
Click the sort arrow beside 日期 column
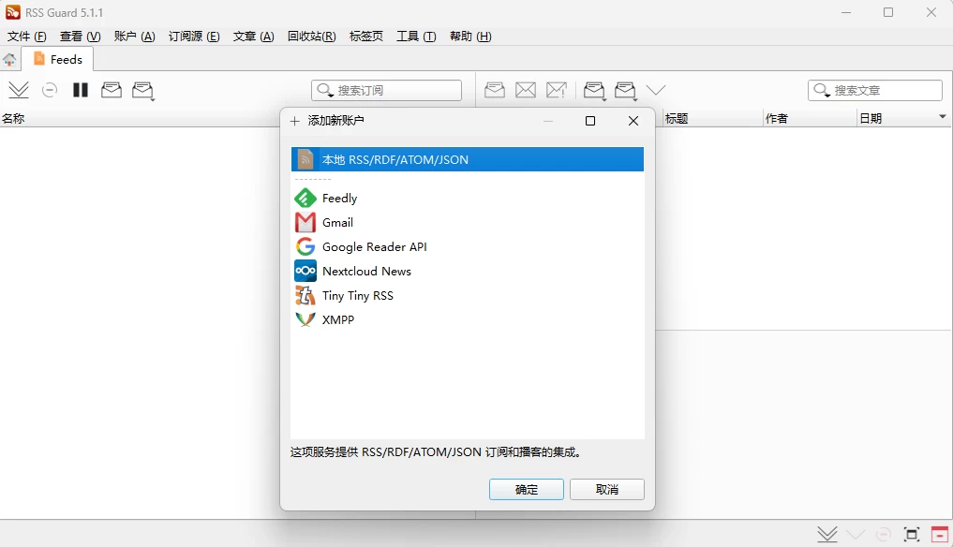point(943,117)
